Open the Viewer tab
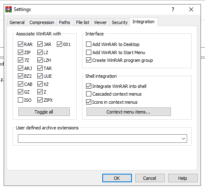 pyautogui.click(x=100, y=22)
